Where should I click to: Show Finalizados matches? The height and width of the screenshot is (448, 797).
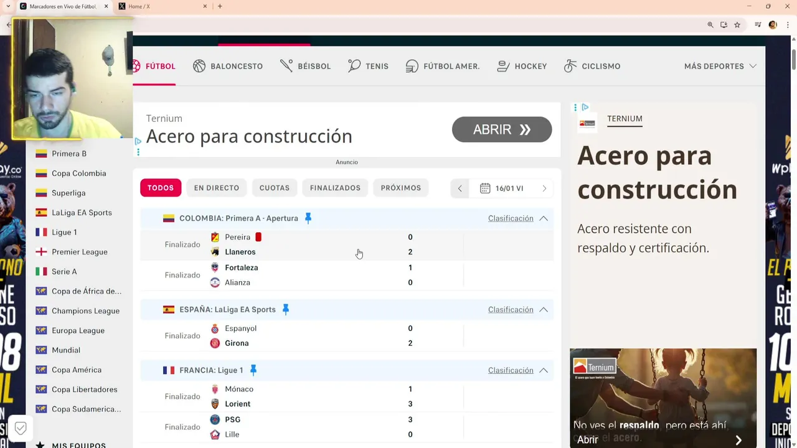(335, 188)
